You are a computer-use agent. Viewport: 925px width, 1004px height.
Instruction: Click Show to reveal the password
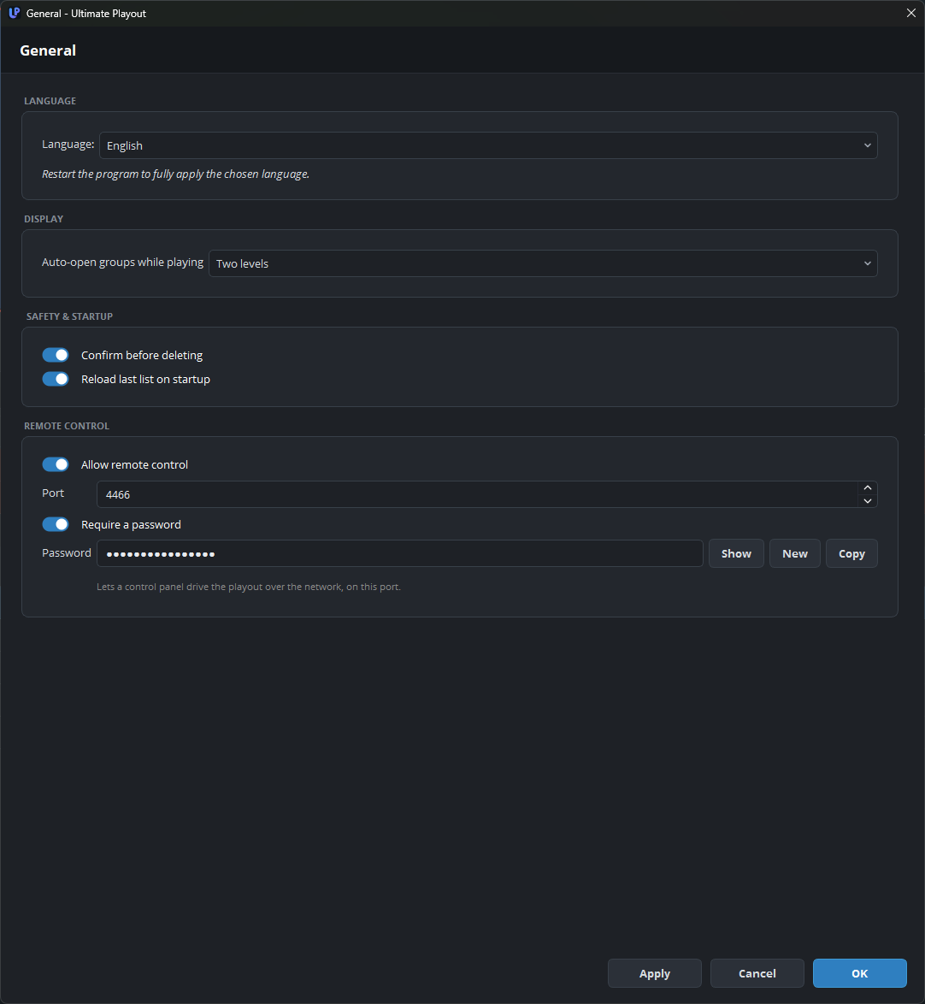[736, 553]
